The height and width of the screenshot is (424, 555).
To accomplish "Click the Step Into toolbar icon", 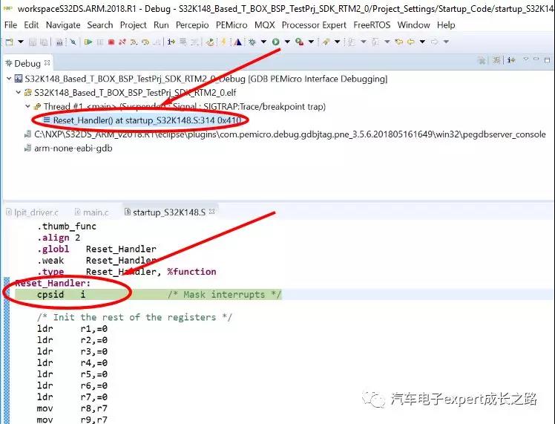I will (134, 42).
